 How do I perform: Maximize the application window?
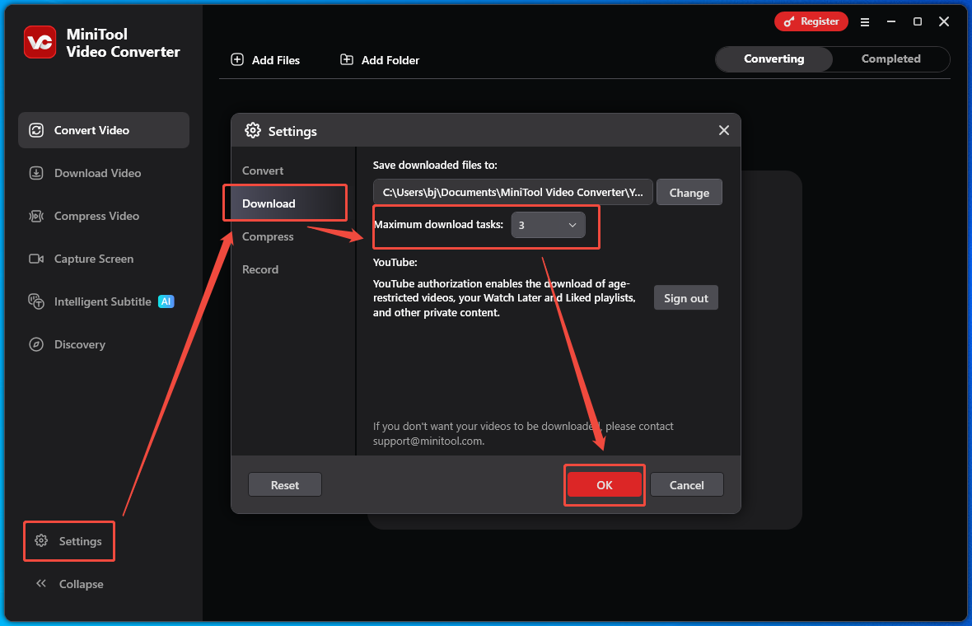pyautogui.click(x=918, y=21)
